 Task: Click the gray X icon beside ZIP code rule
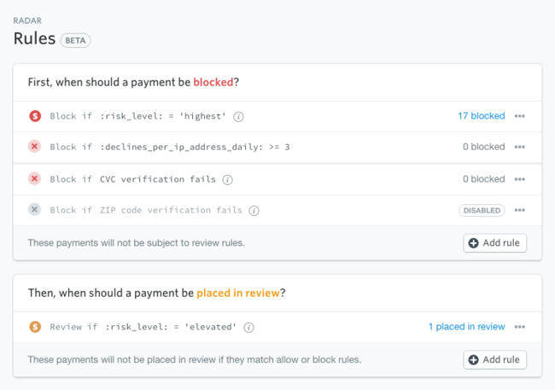(35, 210)
